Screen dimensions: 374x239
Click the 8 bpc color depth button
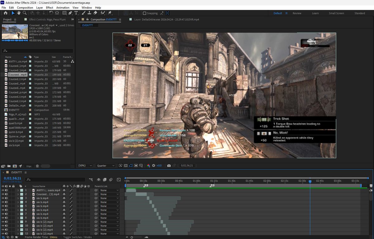[29, 166]
